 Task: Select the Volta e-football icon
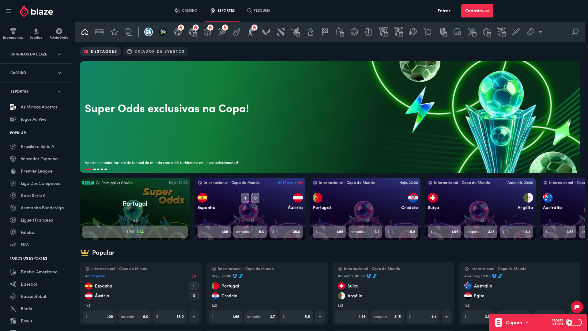pos(384,32)
